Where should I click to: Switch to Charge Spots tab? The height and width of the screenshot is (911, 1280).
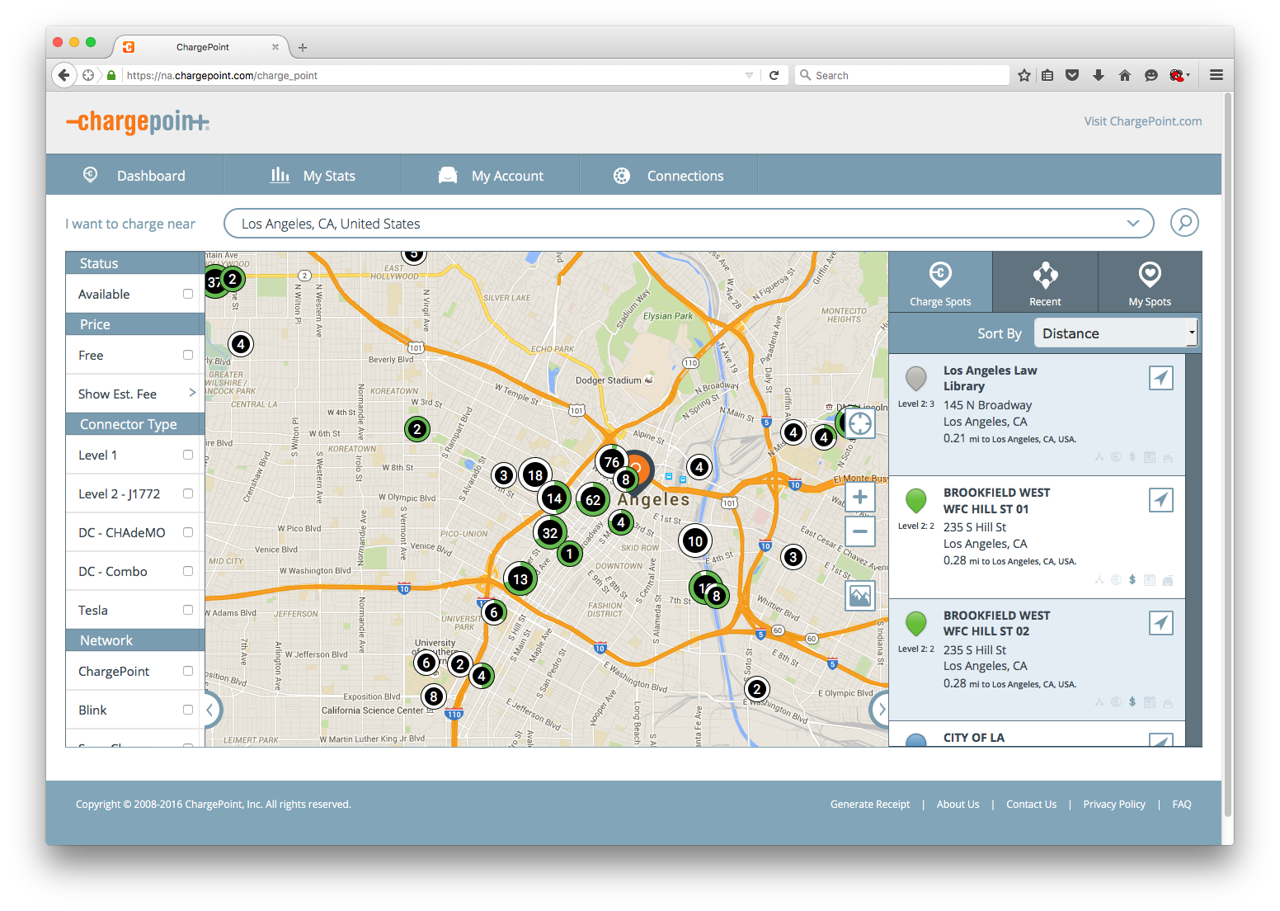click(x=940, y=282)
